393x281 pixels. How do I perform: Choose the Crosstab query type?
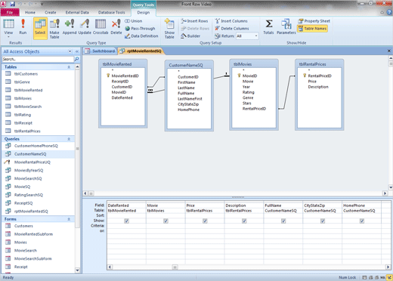tap(101, 26)
